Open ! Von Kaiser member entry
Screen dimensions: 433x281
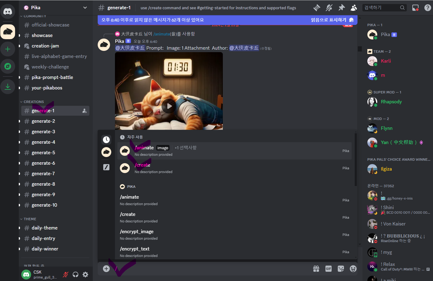[x=398, y=224]
